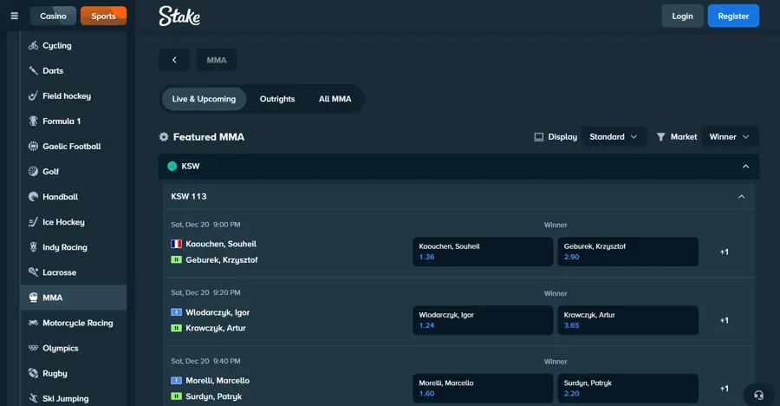This screenshot has height=406, width=780.
Task: Click the Display monitor icon
Action: click(x=539, y=137)
